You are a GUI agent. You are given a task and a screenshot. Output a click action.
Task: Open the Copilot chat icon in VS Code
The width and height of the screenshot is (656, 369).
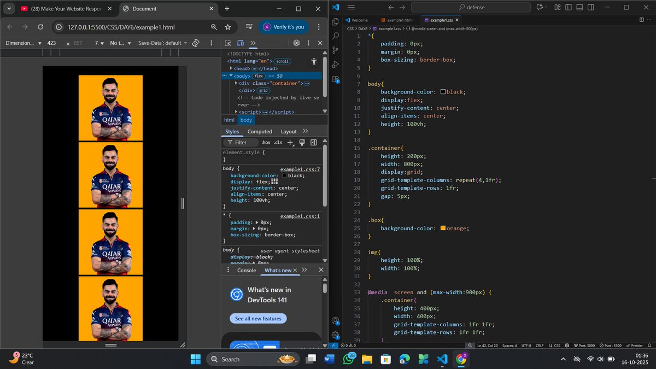pyautogui.click(x=540, y=7)
